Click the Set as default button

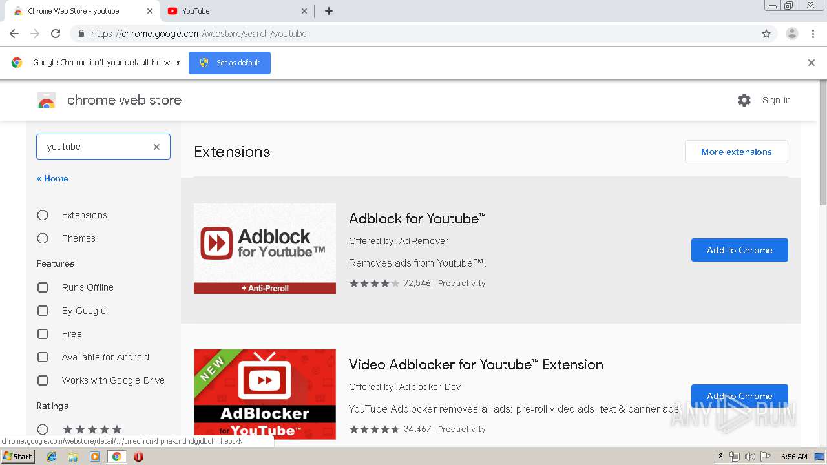(229, 63)
